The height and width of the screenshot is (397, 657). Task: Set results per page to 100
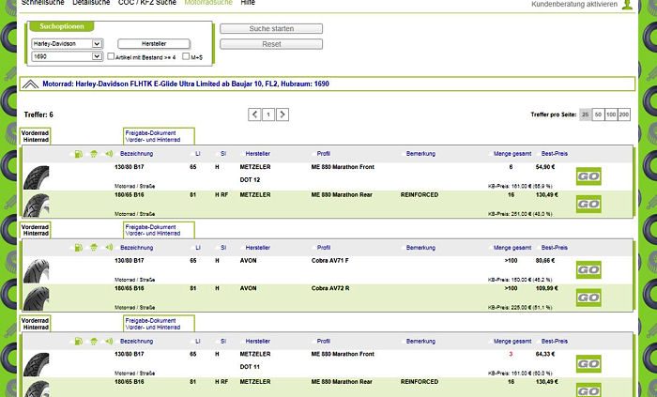pyautogui.click(x=611, y=115)
